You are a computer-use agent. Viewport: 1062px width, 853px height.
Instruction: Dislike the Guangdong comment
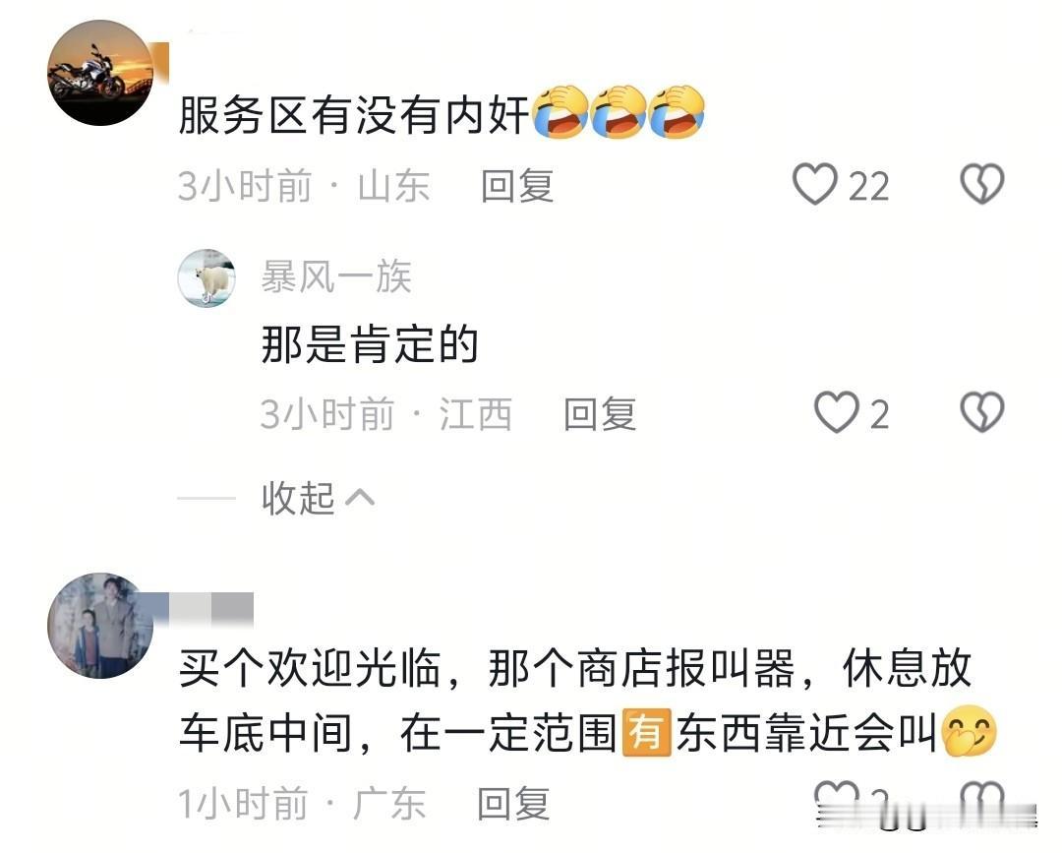982,798
